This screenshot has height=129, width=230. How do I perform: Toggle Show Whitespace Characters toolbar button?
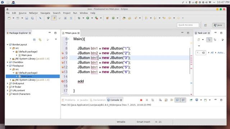tap(71, 18)
